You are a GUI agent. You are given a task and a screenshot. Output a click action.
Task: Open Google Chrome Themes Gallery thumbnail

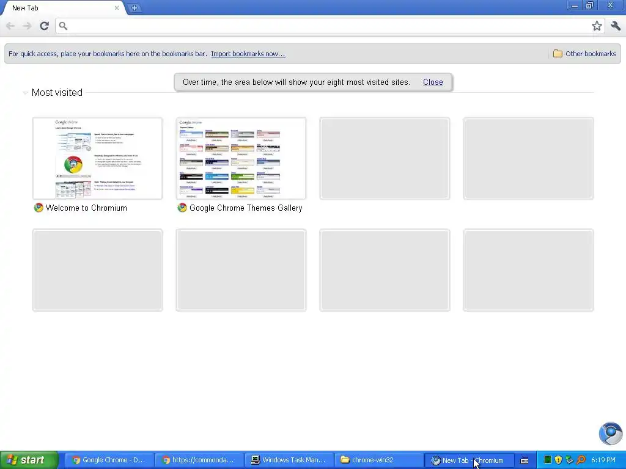[241, 158]
